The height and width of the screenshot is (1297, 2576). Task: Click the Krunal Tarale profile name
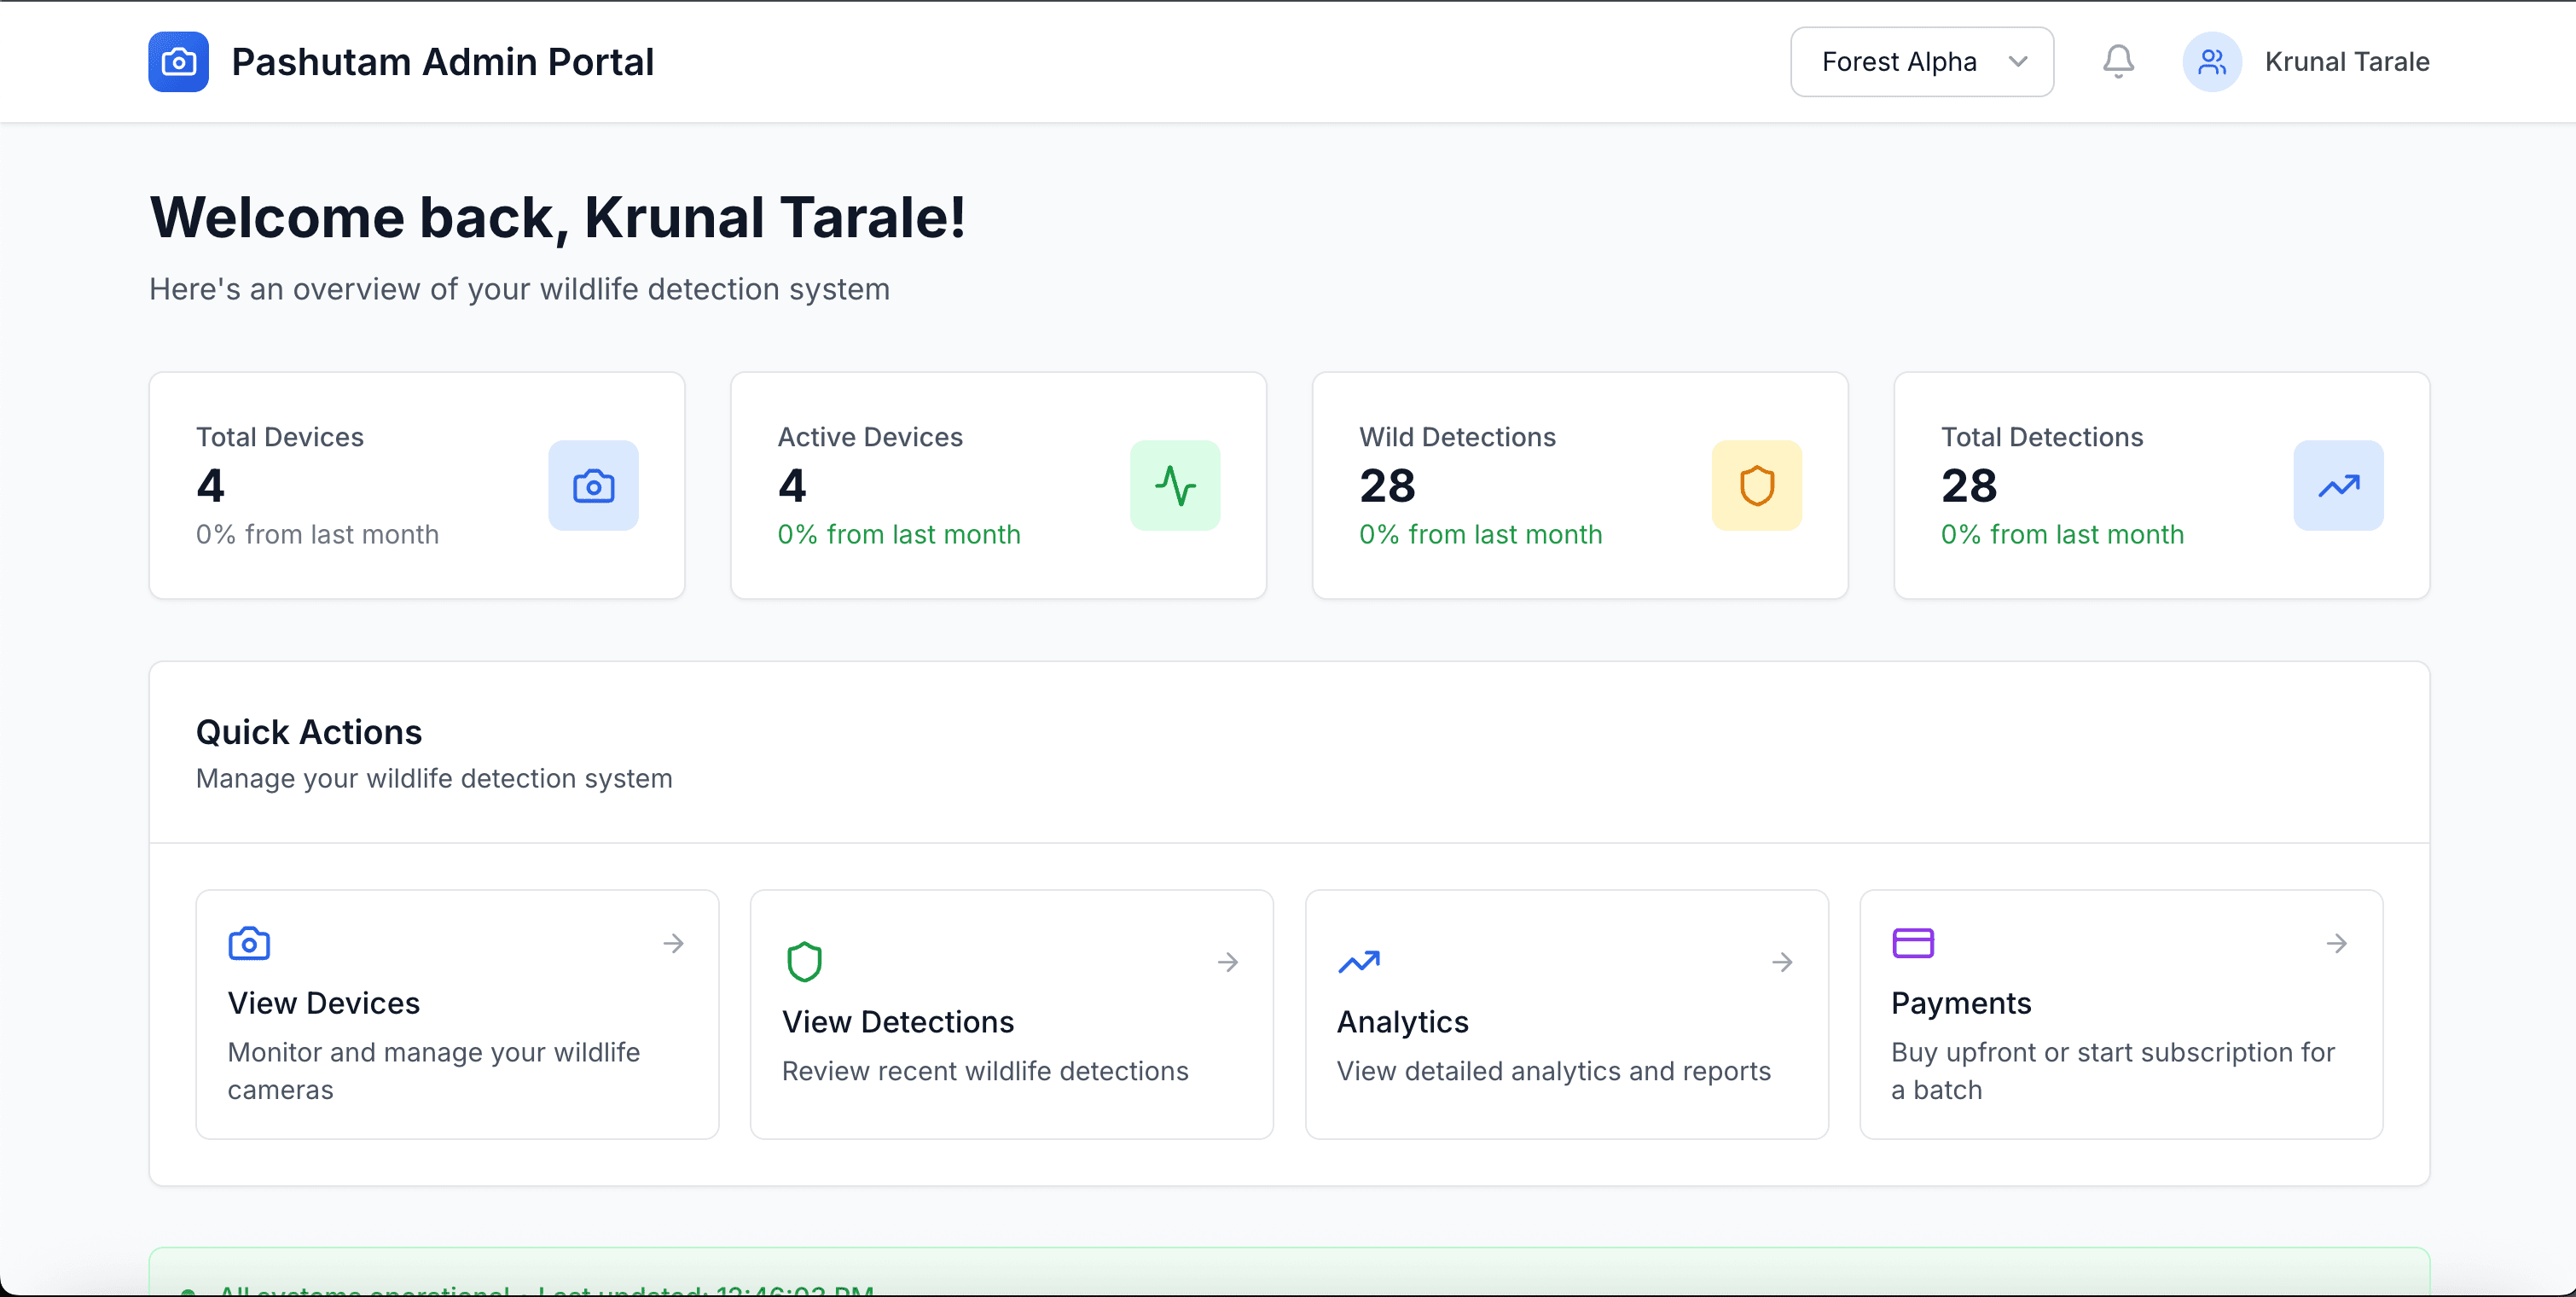click(x=2347, y=62)
